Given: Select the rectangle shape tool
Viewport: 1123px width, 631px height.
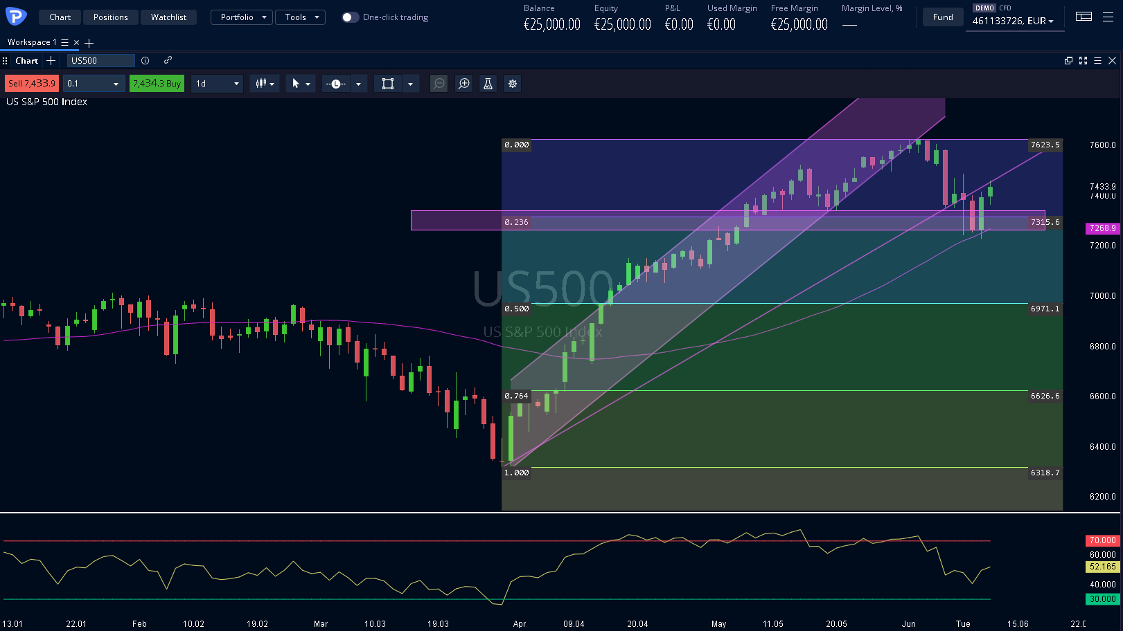Looking at the screenshot, I should 388,84.
